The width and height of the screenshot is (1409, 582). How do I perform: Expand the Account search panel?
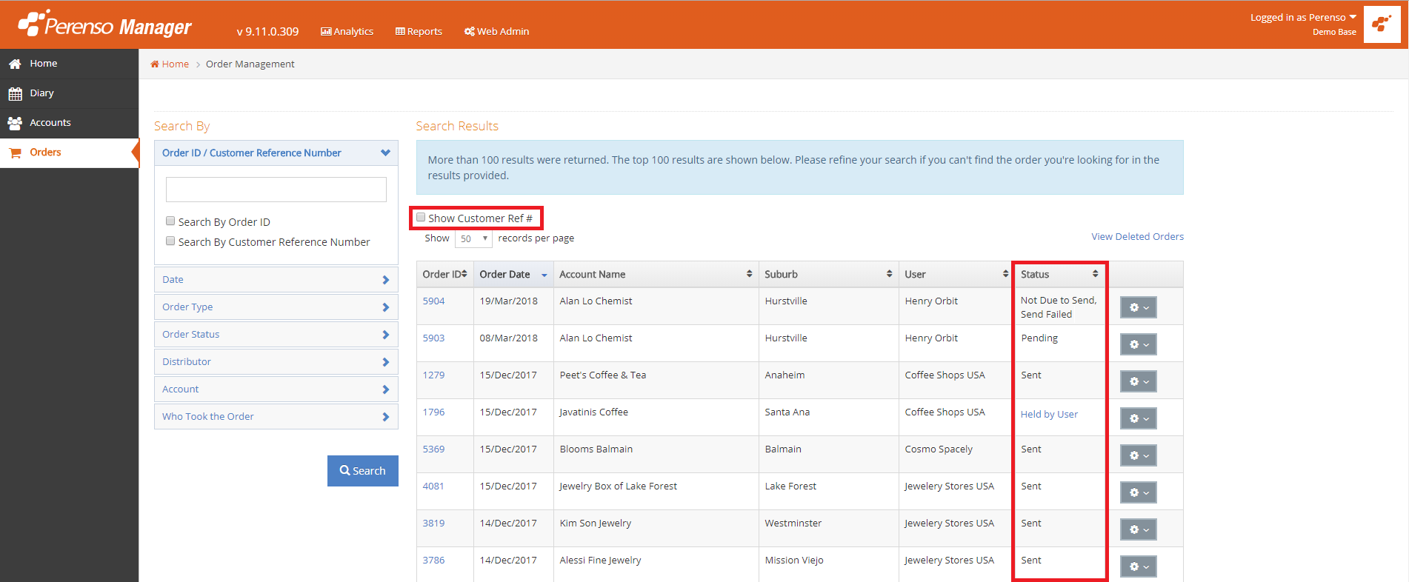[276, 389]
